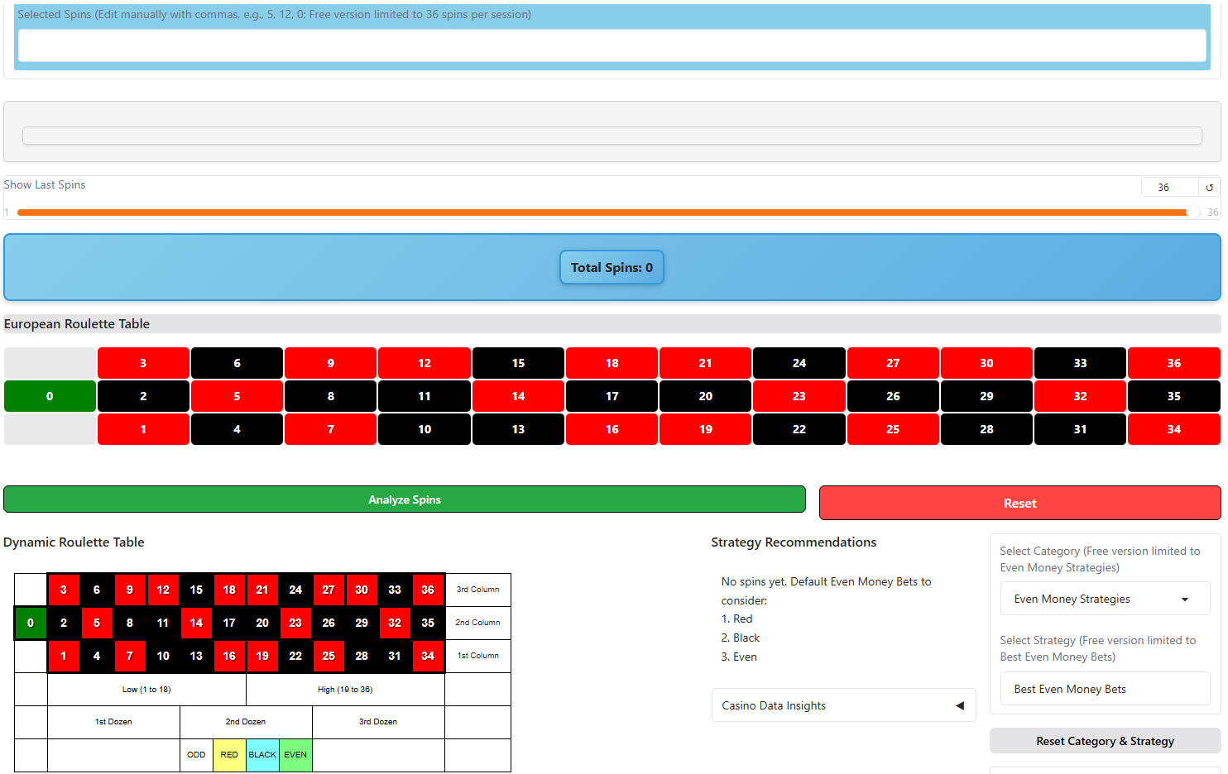Click the green EVEN cell in Dynamic Table

click(295, 755)
